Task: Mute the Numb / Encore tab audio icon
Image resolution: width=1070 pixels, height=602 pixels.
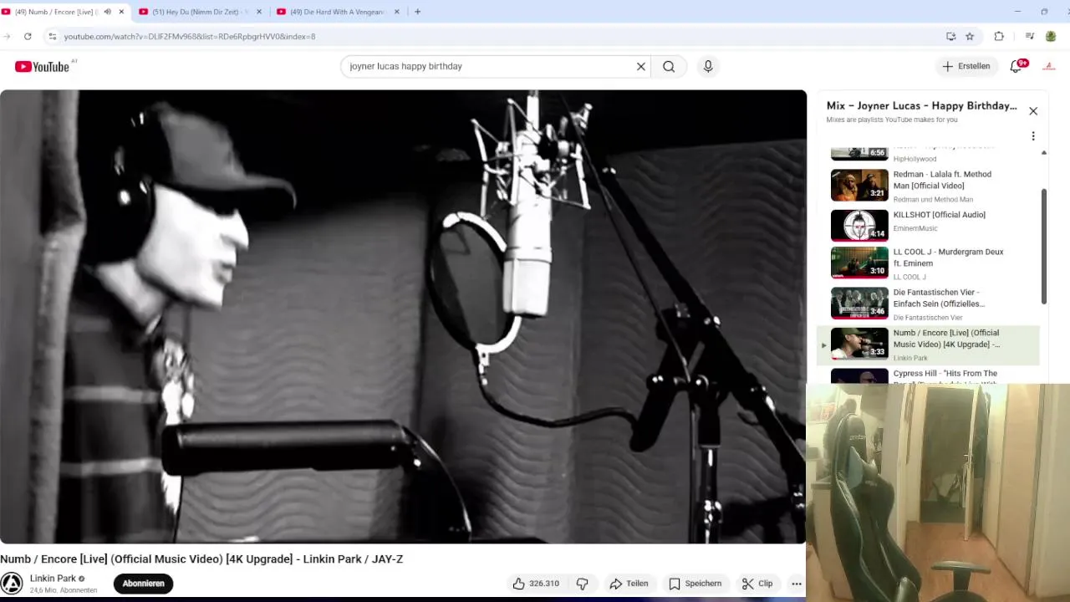Action: [107, 12]
